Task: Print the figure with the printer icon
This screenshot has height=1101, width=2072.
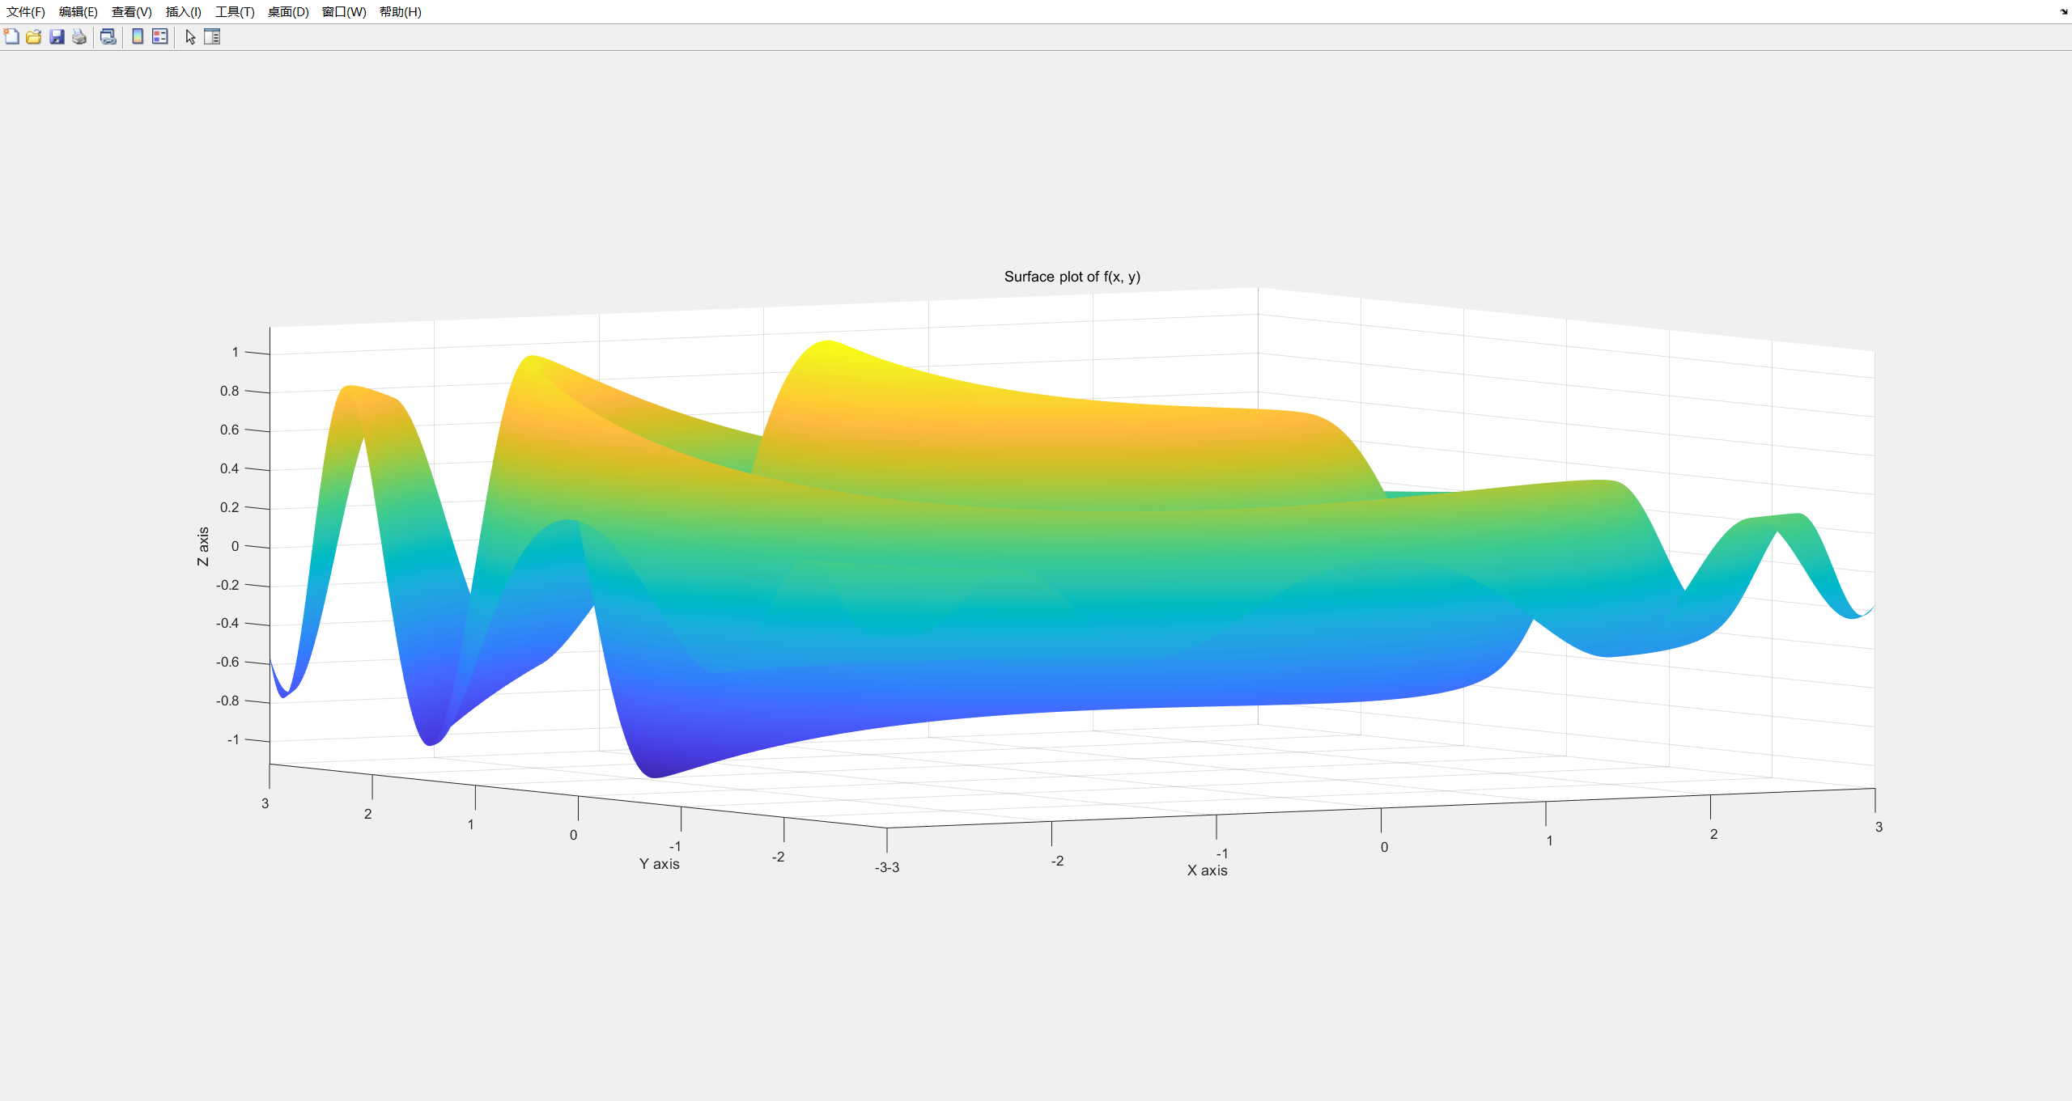Action: point(79,36)
